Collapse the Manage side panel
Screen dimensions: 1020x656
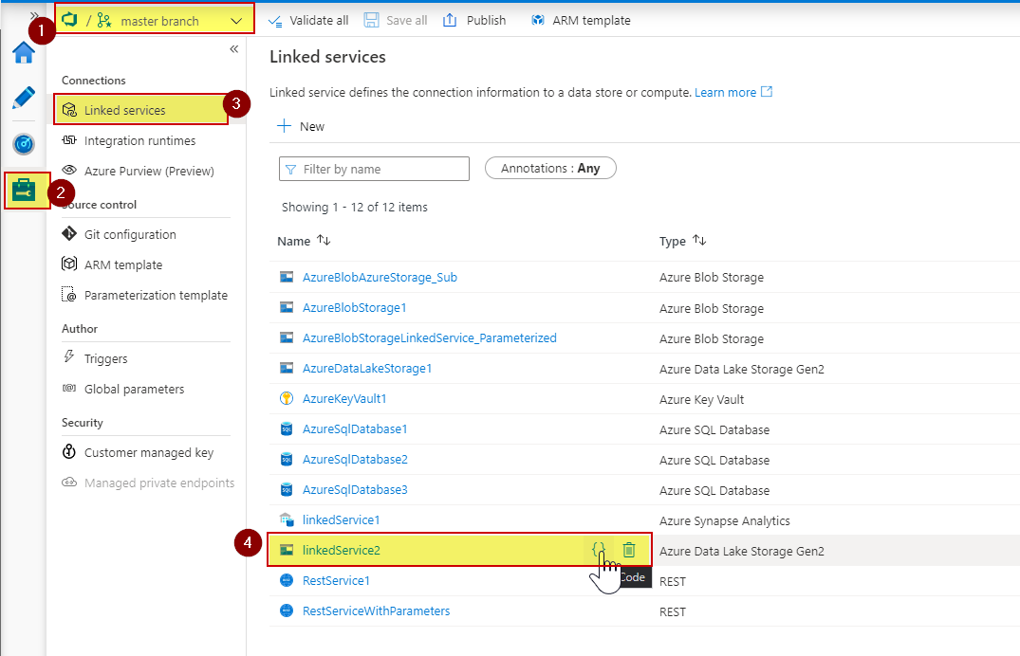point(234,48)
